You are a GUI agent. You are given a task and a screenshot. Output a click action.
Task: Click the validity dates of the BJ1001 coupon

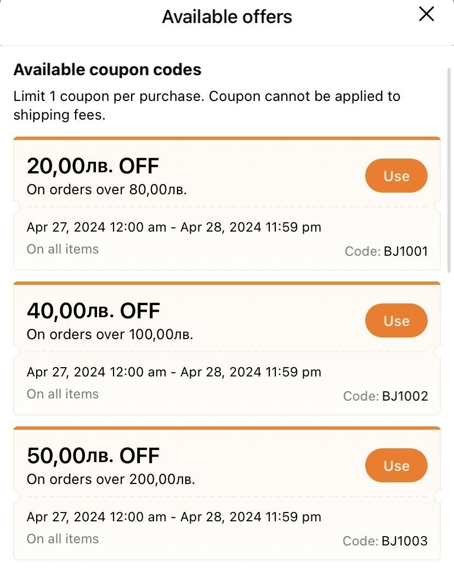174,227
